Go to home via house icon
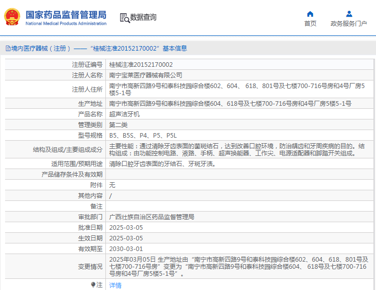Image resolution: width=376 pixels, height=290 pixels. (310, 14)
